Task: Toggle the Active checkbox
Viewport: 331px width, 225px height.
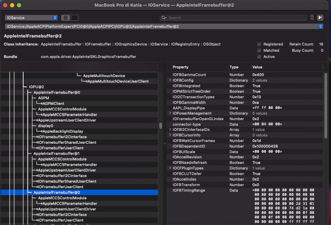Action: click(259, 57)
